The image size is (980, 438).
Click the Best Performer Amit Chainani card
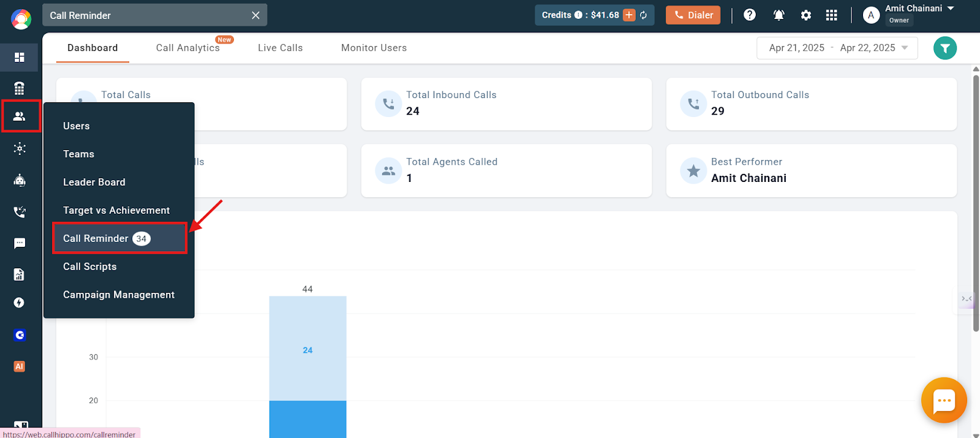(x=812, y=170)
